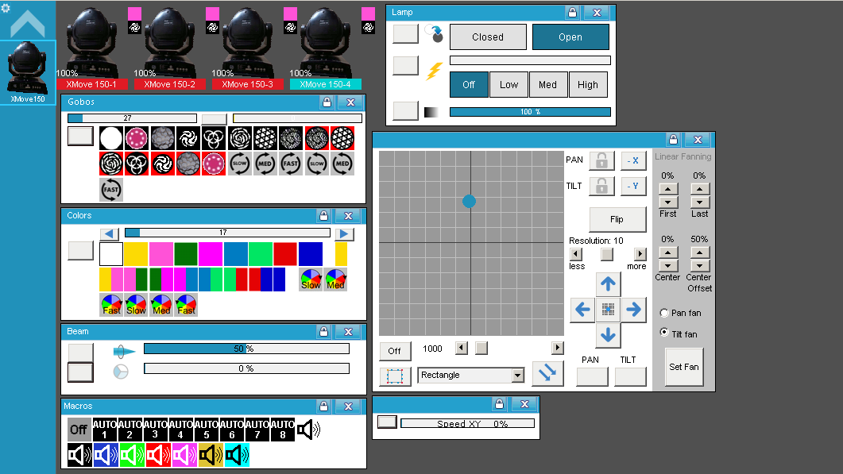Select the yellow sound macro icon

point(211,455)
